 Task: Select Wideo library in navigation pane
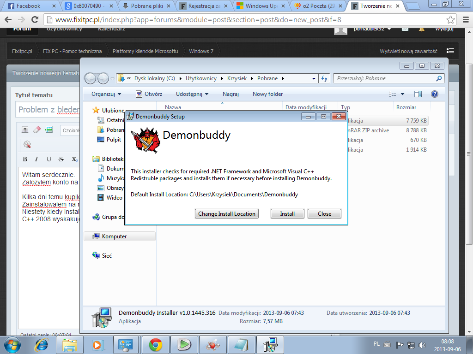(115, 197)
